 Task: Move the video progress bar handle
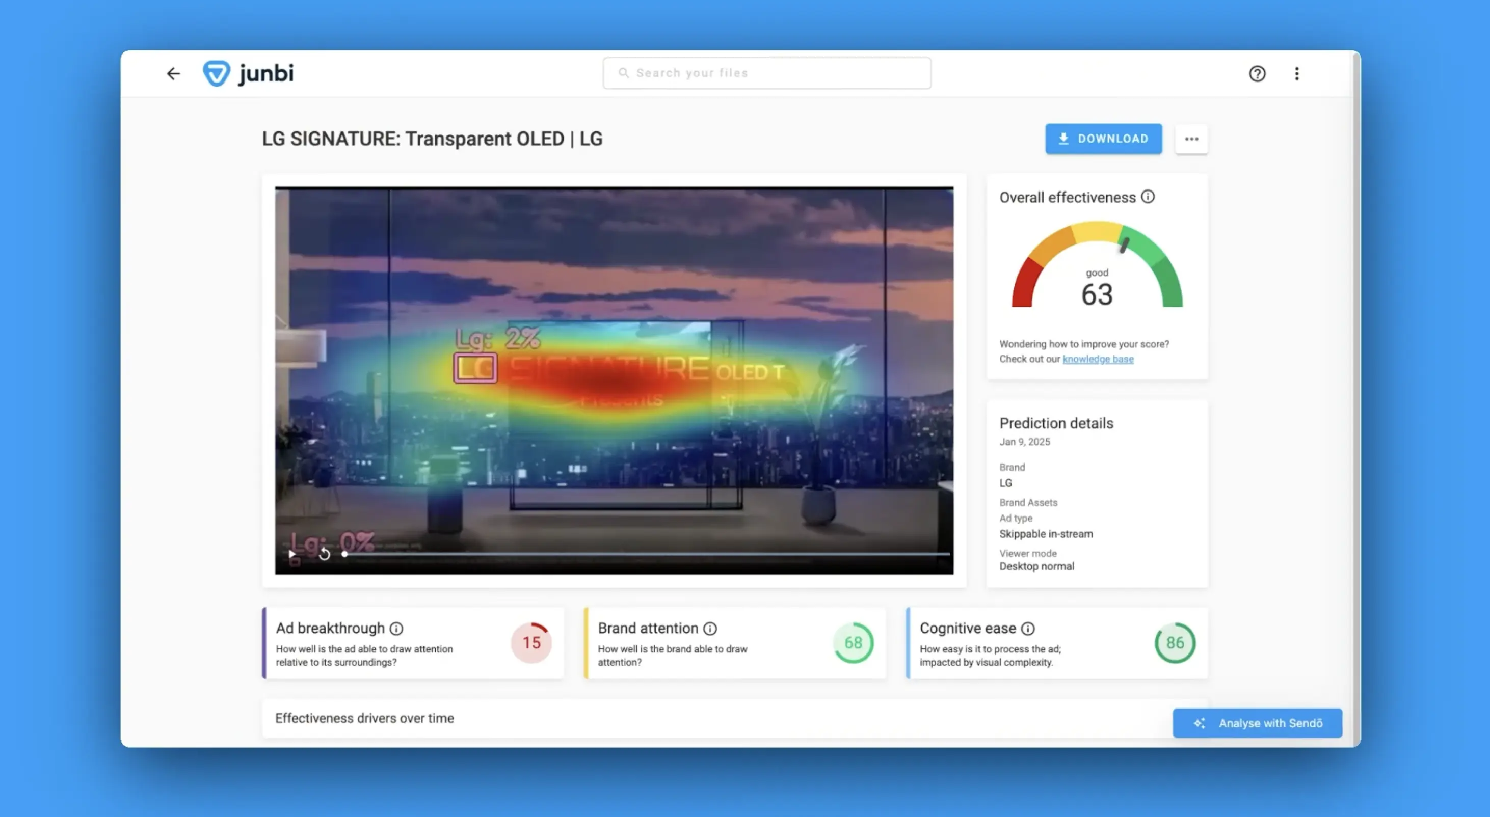pyautogui.click(x=345, y=554)
